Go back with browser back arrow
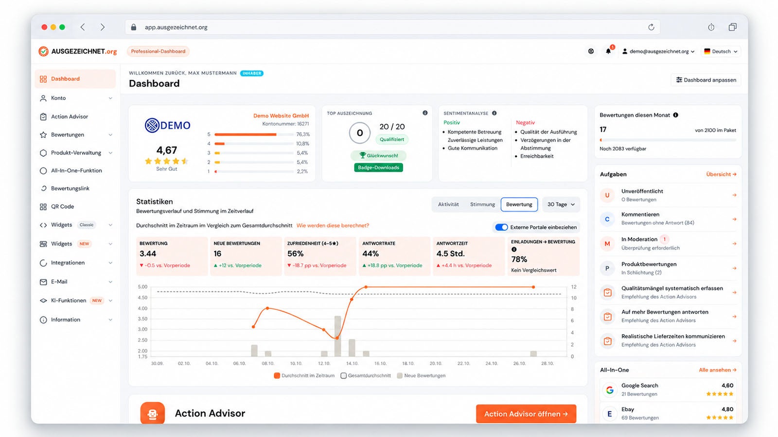The height and width of the screenshot is (437, 778). tap(83, 27)
